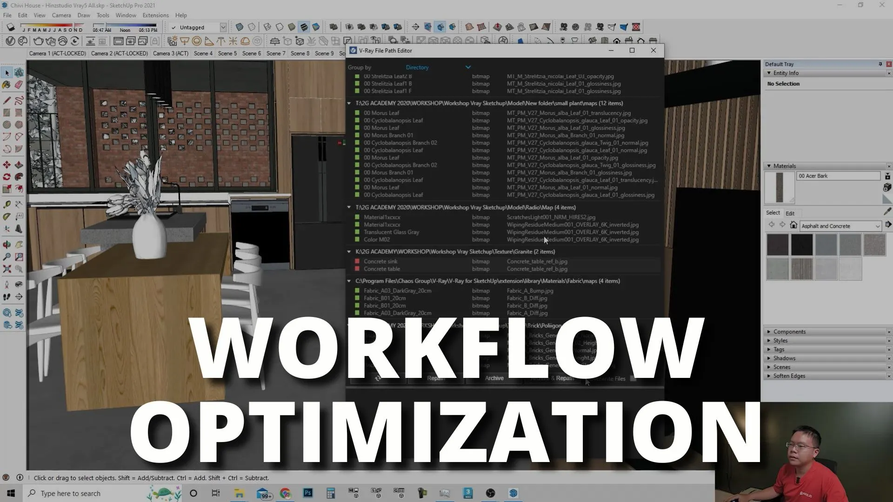
Task: Select the arrow Select tool in left toolbar
Action: coord(7,73)
